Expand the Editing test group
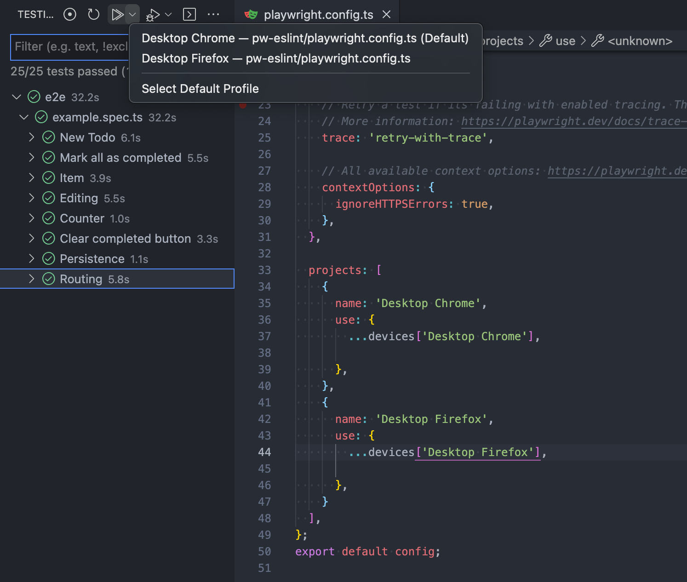The width and height of the screenshot is (687, 582). [31, 198]
